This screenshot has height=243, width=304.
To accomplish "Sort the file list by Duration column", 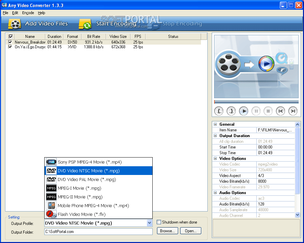I will (x=54, y=37).
